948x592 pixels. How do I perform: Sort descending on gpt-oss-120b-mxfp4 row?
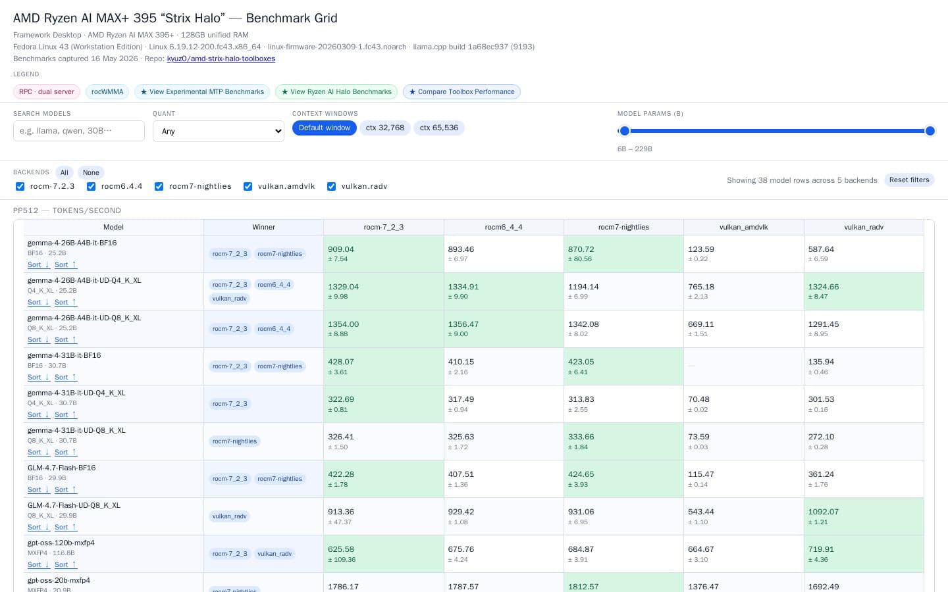(x=39, y=564)
